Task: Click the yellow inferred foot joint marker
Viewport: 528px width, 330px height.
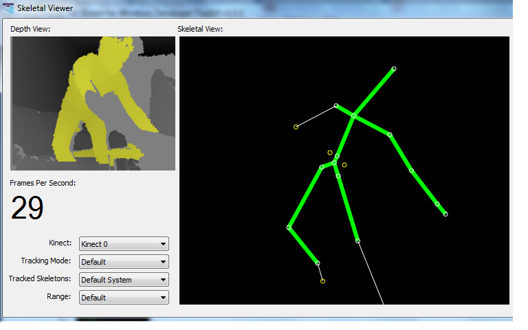Action: pos(322,281)
